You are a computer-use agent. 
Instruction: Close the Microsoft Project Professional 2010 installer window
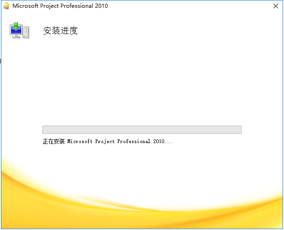click(276, 6)
